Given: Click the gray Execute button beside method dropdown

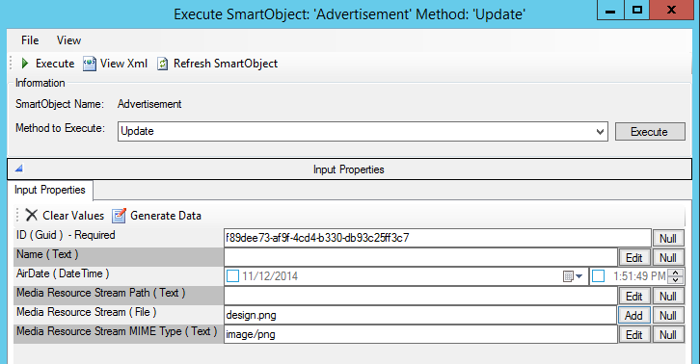Looking at the screenshot, I should click(x=650, y=132).
